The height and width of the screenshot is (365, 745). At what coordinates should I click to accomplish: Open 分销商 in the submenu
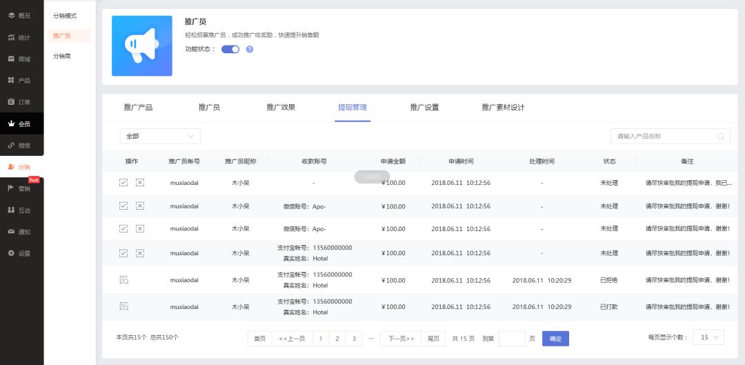point(62,56)
